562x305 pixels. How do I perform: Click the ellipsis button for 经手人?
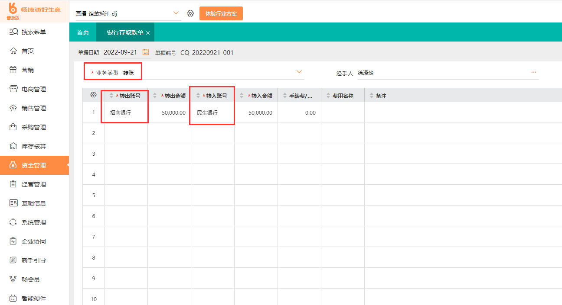[x=533, y=72]
